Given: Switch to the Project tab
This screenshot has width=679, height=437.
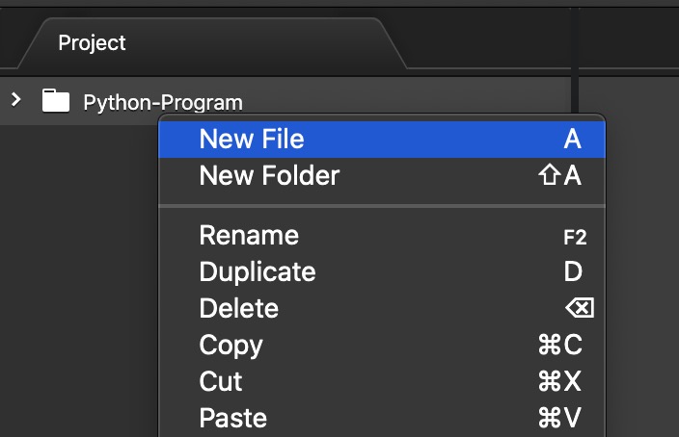Looking at the screenshot, I should point(92,43).
